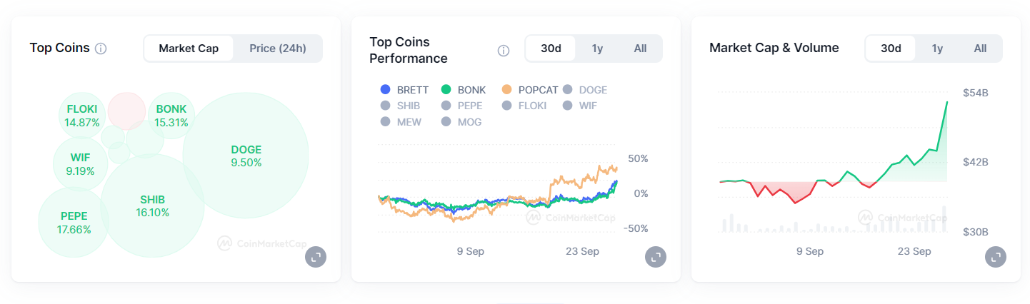Click the PEPE bubble
The image size is (1030, 304).
click(74, 223)
